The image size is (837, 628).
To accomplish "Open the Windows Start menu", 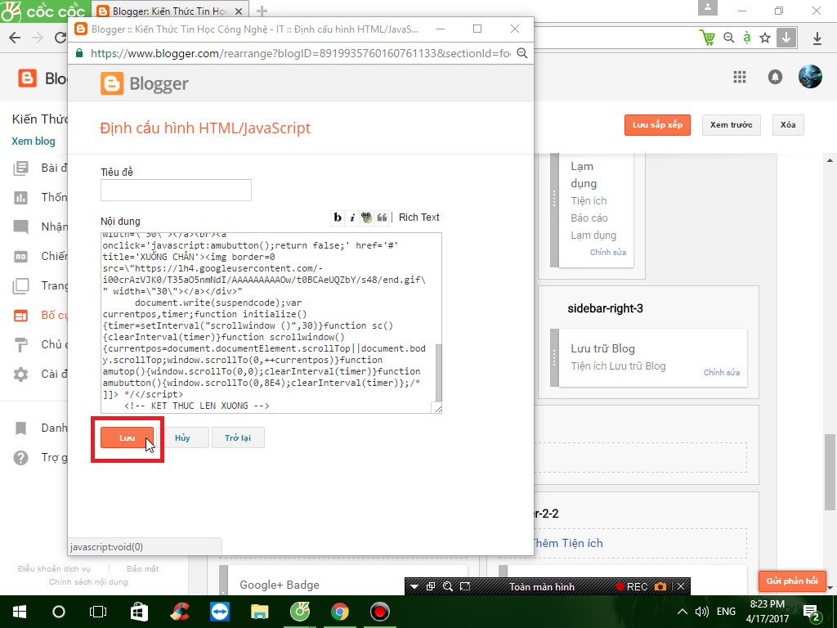I will point(20,612).
